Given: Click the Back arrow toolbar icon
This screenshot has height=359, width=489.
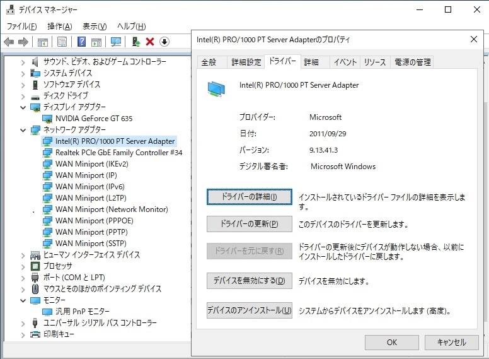Looking at the screenshot, I should point(9,42).
